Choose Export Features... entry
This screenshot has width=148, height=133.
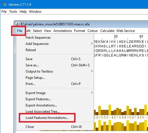[x=55, y=99]
